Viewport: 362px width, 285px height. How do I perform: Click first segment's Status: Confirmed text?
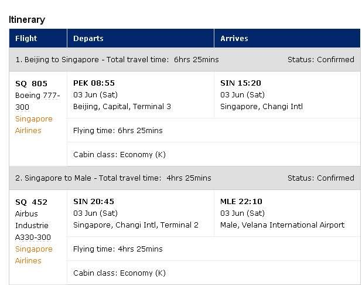pyautogui.click(x=320, y=60)
